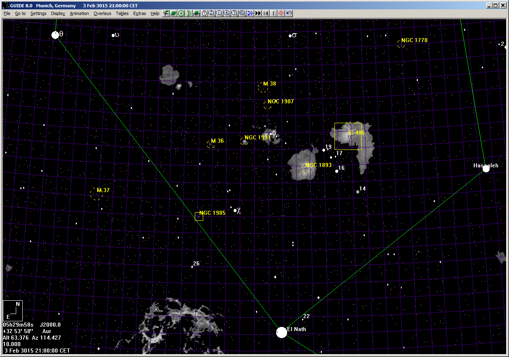Click the sigma star label
509x357 pixels.
tap(294, 35)
